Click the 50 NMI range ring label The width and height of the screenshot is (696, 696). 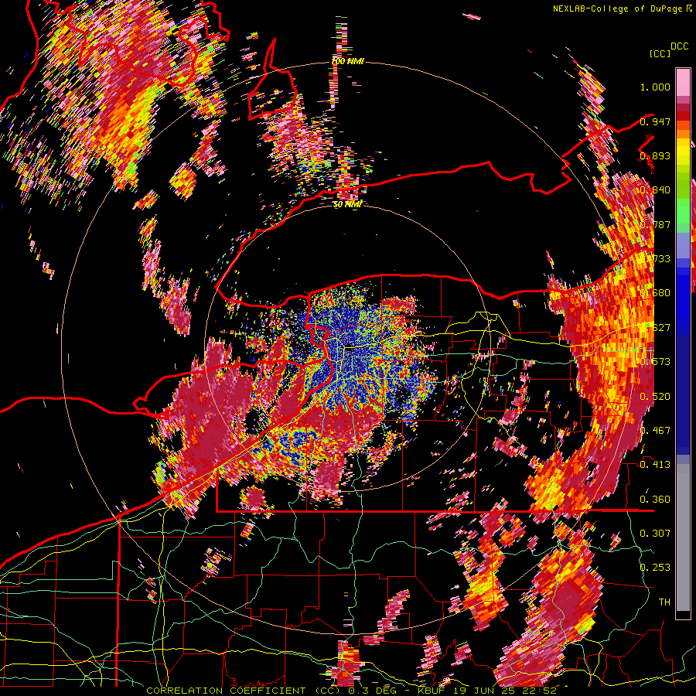pyautogui.click(x=347, y=204)
